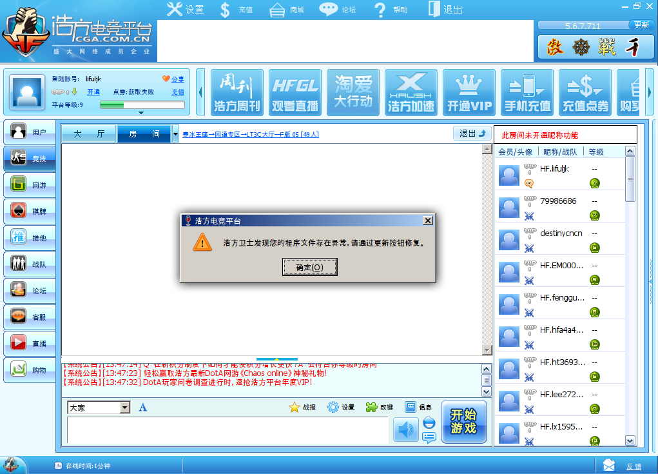The height and width of the screenshot is (474, 658).
Task: Click the up arrow of the chat log scrollbar
Action: (487, 369)
